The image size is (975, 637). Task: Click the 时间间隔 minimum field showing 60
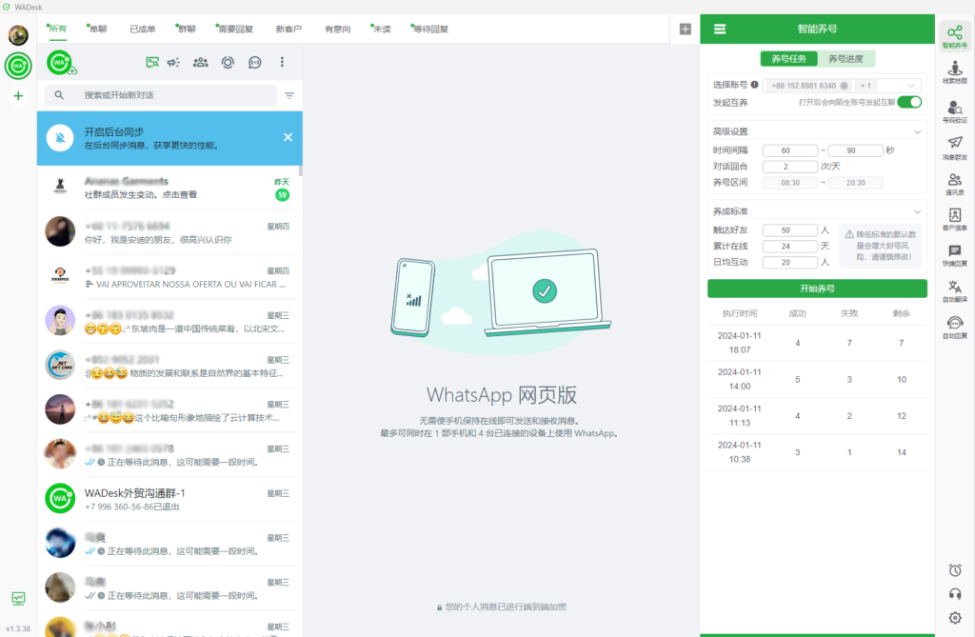pos(789,150)
